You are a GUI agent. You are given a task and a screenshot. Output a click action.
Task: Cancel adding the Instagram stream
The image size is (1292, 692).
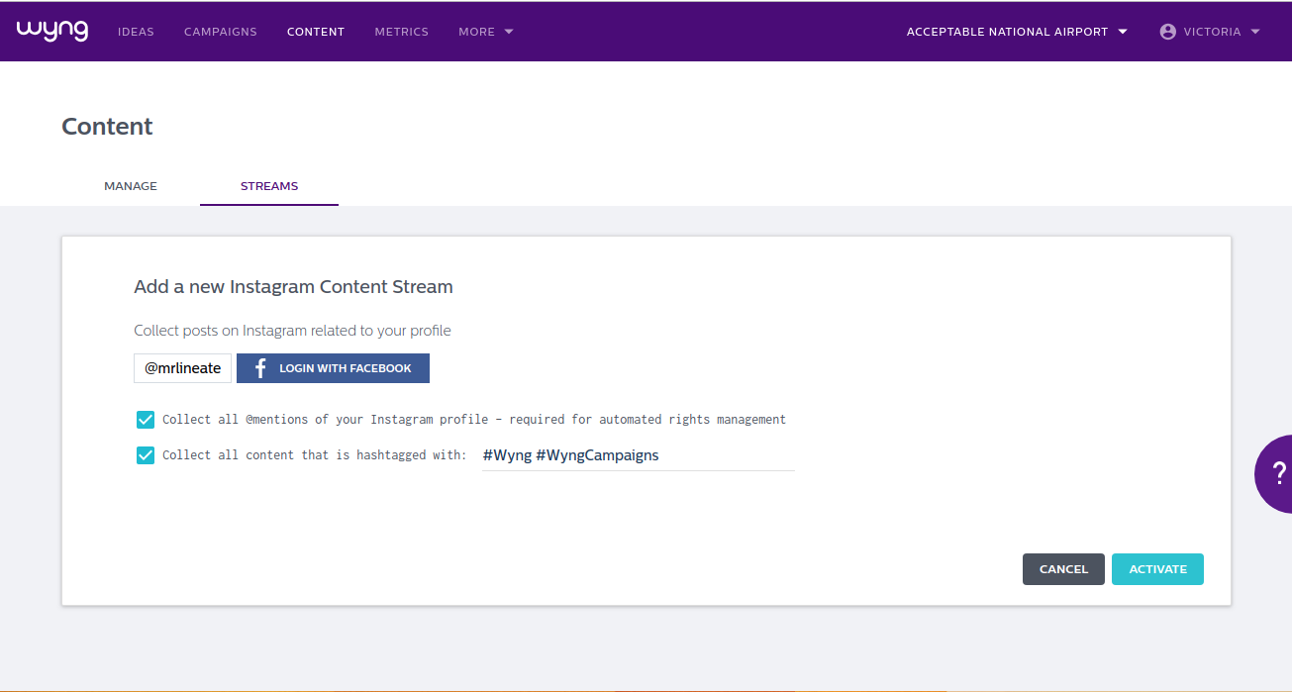tap(1063, 569)
